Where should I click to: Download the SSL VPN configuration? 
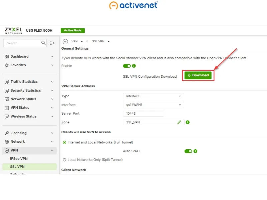[198, 75]
